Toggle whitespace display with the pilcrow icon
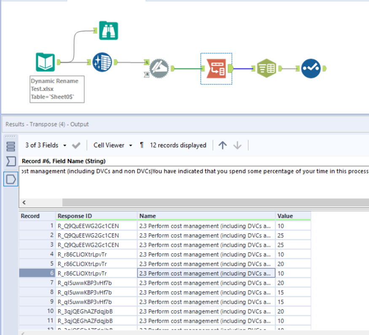The height and width of the screenshot is (335, 369). pyautogui.click(x=141, y=145)
